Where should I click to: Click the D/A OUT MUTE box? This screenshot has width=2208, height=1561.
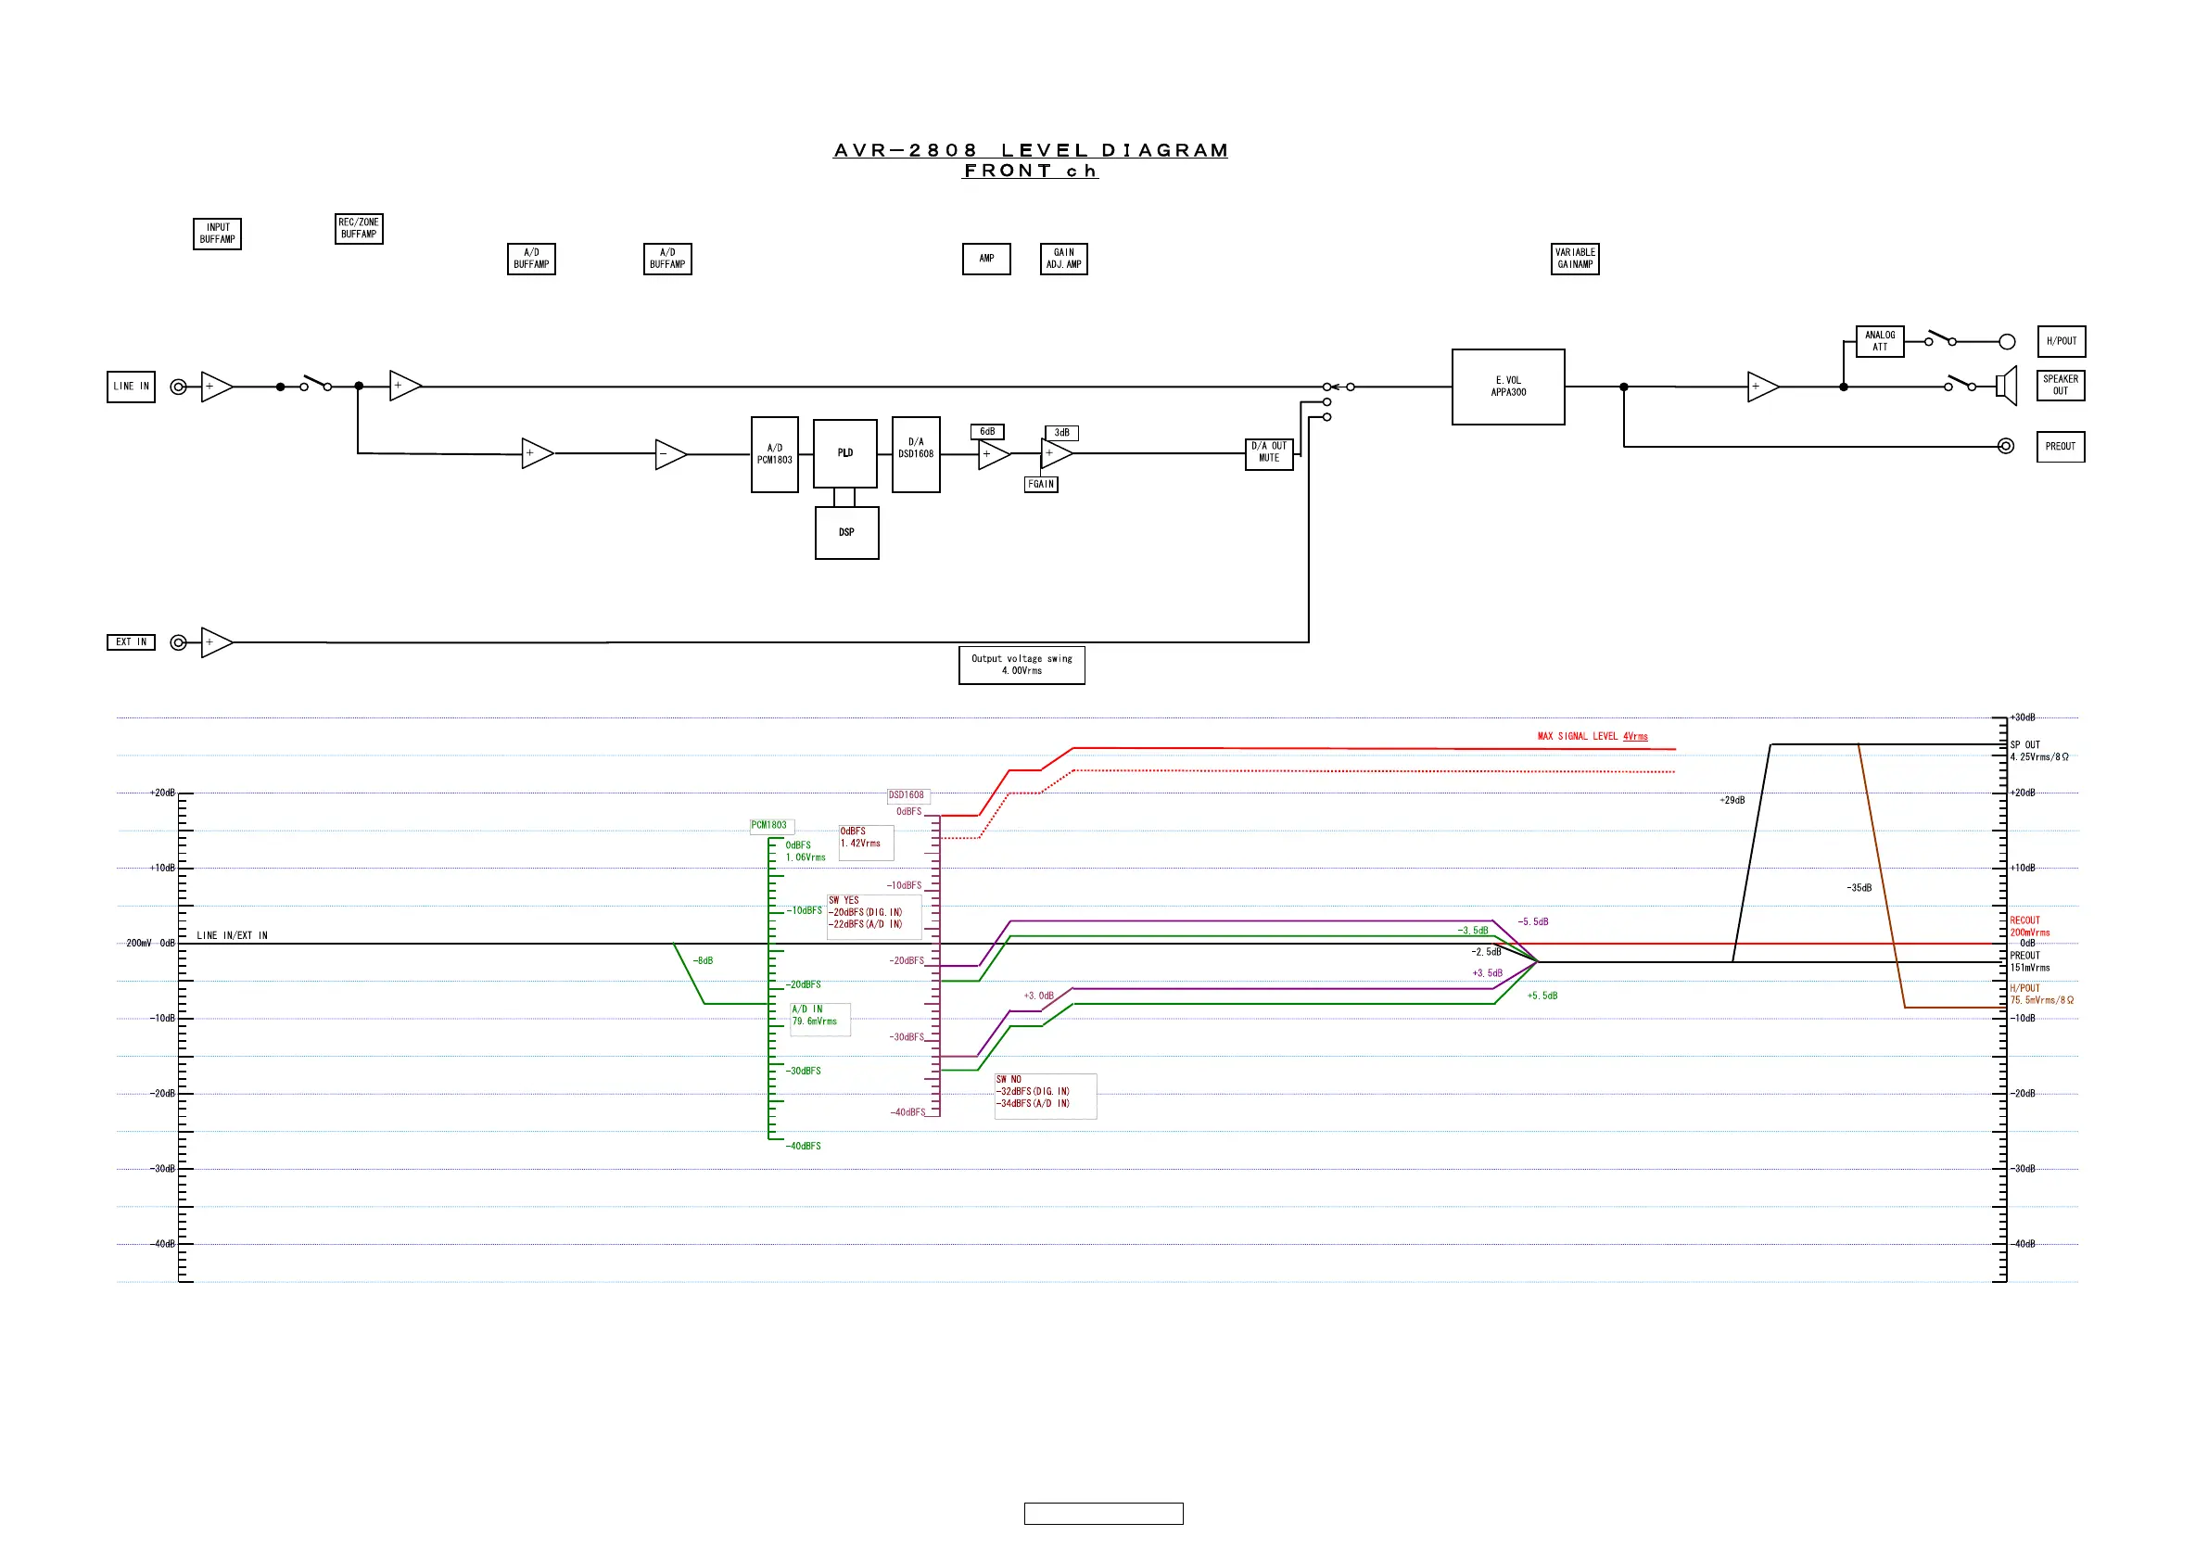pyautogui.click(x=1269, y=454)
